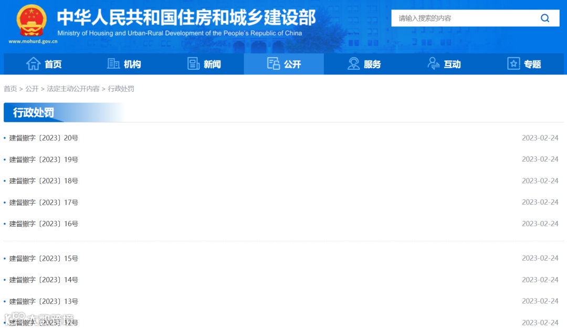Click the star icon beside 专题
The height and width of the screenshot is (330, 567).
513,63
